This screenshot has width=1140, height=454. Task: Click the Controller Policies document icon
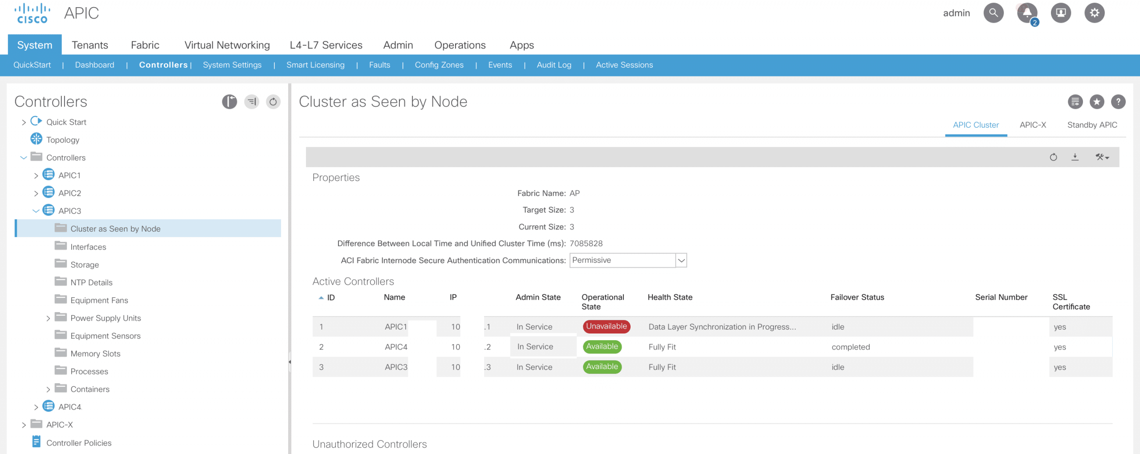(x=37, y=442)
